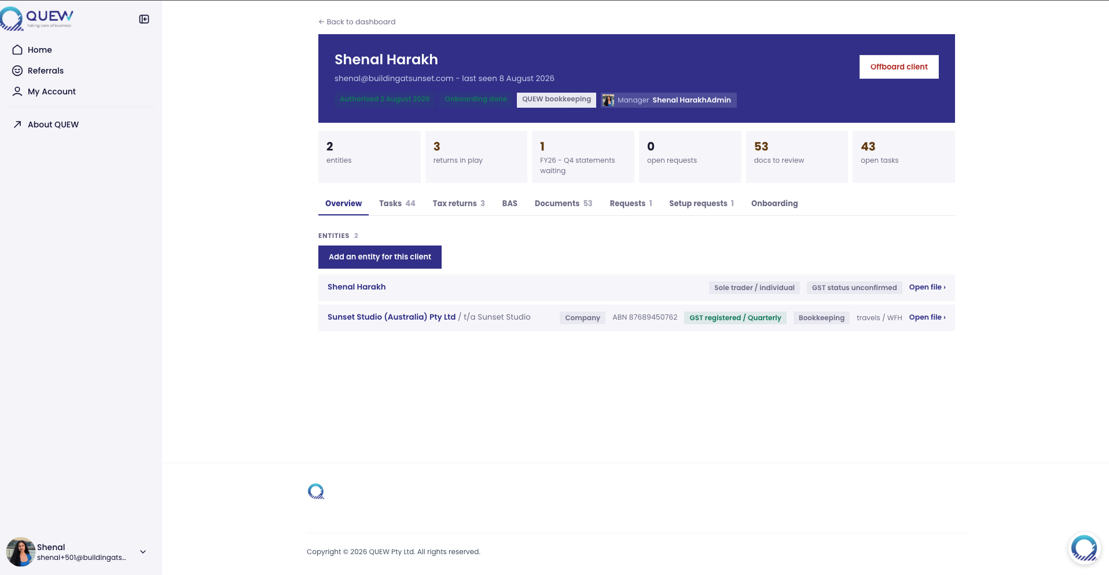Click the client email shenal@buildingatsunset.com
Screen dimensions: 1109x575
394,79
